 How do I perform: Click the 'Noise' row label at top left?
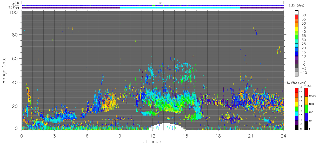pos(16,5)
